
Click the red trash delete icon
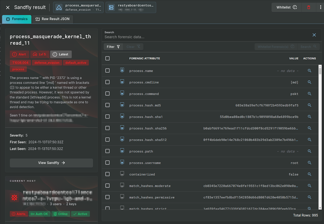click(x=309, y=7)
